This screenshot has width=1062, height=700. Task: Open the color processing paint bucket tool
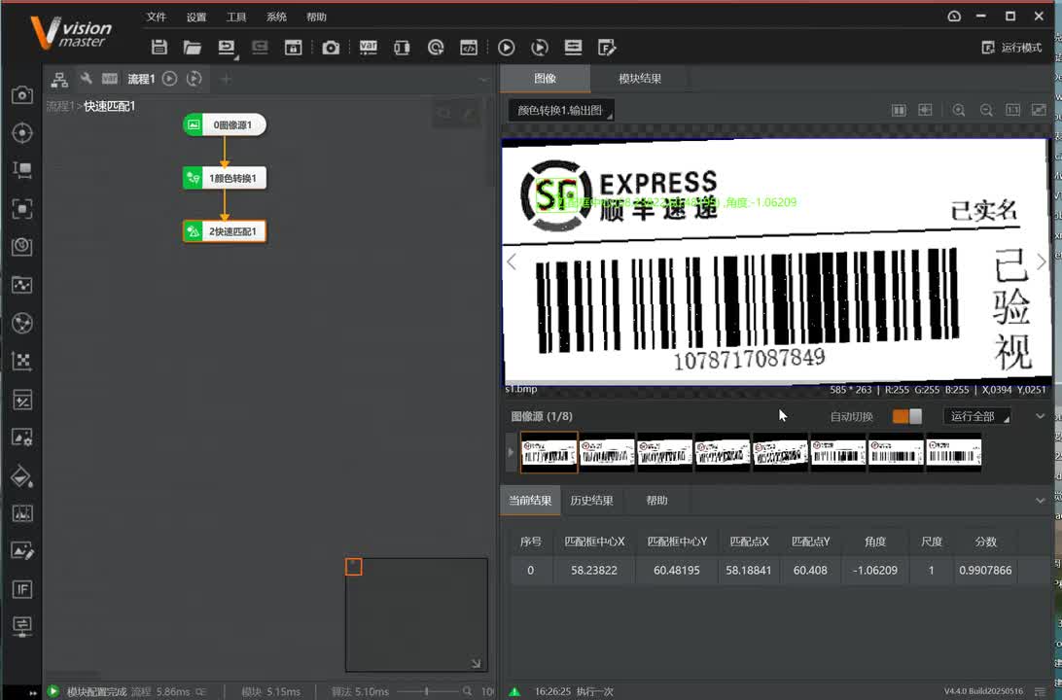[21, 476]
